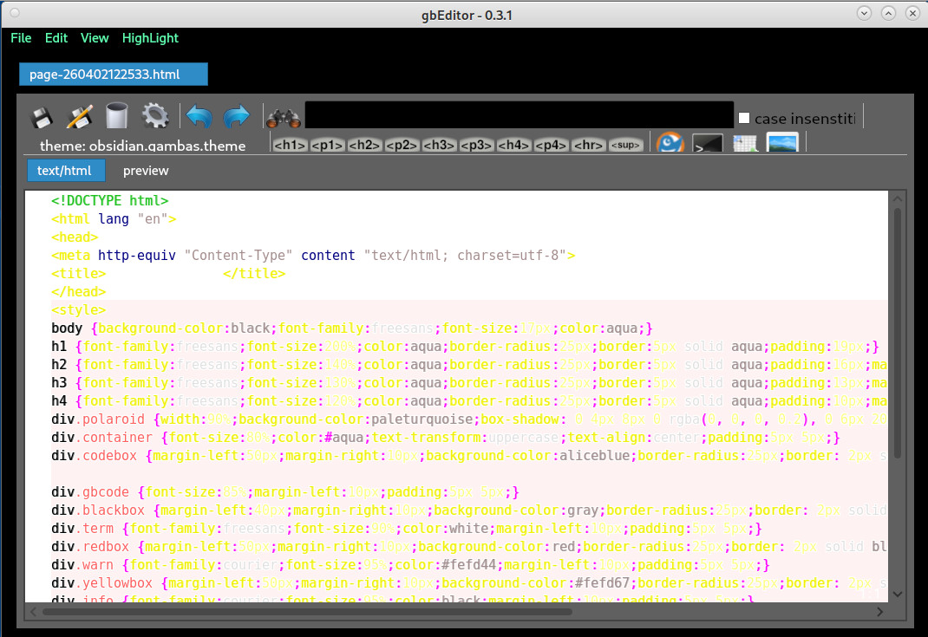Undo with the left blue arrow
Screen dimensions: 928x637
pos(199,116)
